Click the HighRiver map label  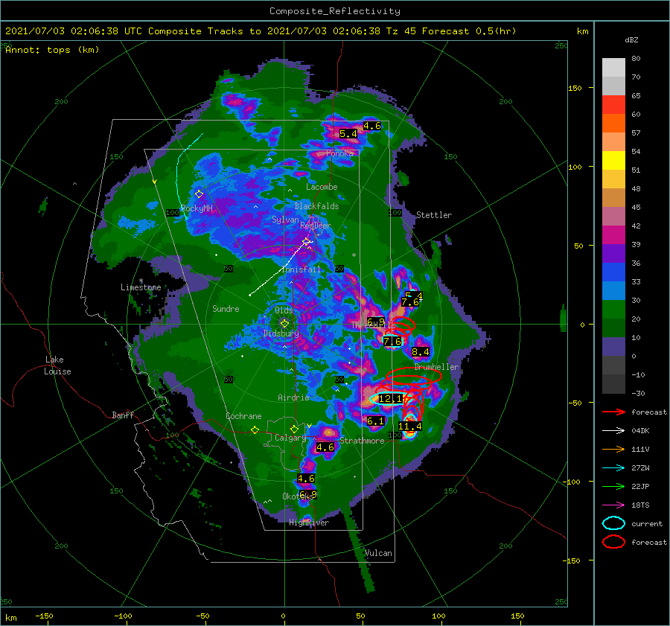point(309,523)
